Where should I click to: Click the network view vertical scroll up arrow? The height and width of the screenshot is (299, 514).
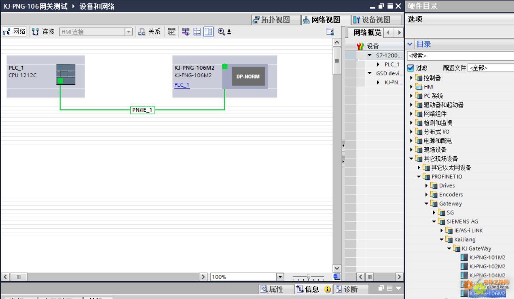[337, 42]
